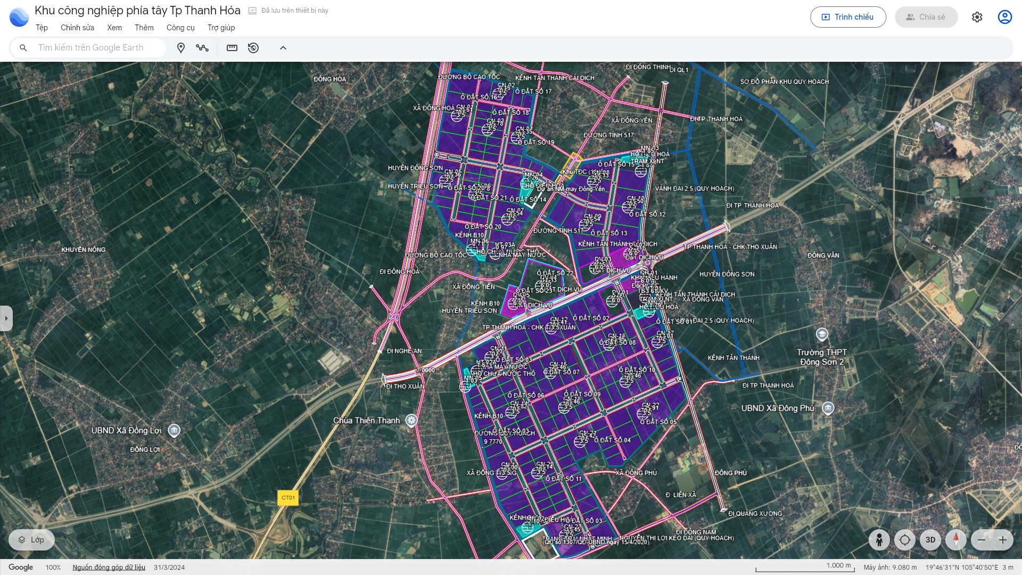Click the Ô ĐẤT SỐ 12 label
The width and height of the screenshot is (1022, 575).
coord(647,215)
